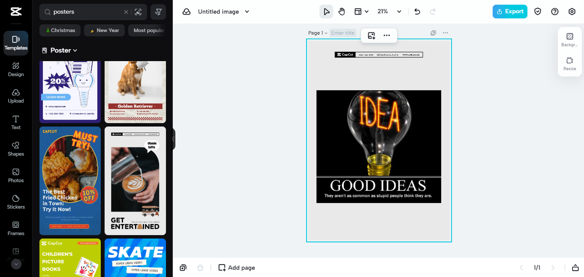Select the CapCut contact header bar on canvas
Screen dimensions: 584x277
click(379, 55)
